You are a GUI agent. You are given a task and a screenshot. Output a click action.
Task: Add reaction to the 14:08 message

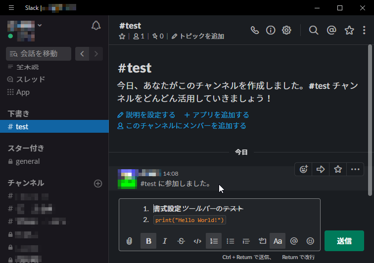[x=303, y=169]
